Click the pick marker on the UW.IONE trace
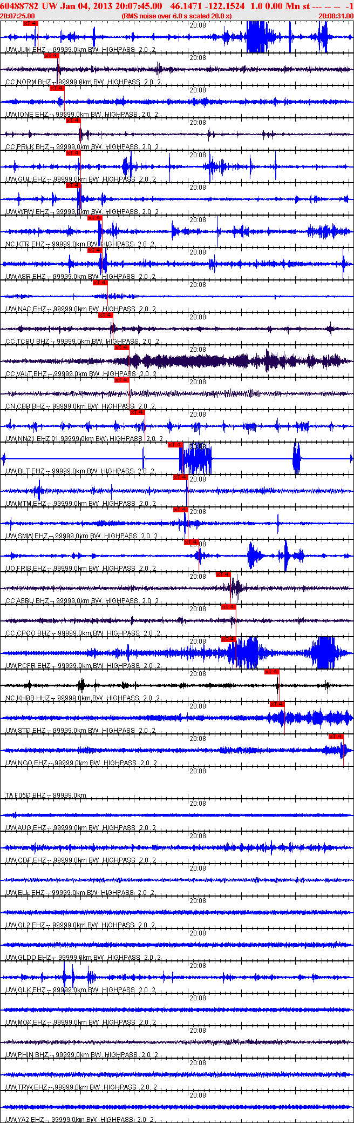 pos(57,88)
